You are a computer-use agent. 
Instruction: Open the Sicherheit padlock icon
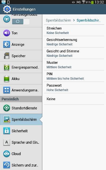click(x=7, y=131)
